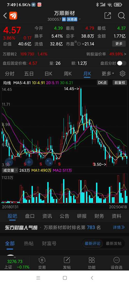The image size is (129, 286).
Task: Toggle the 盘后分时 switch
Action: pos(122,63)
